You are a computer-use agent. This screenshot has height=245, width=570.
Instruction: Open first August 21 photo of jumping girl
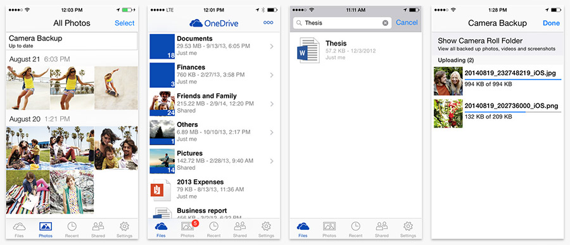(28, 88)
